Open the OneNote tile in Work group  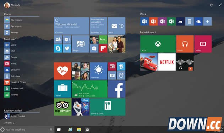click(x=162, y=21)
